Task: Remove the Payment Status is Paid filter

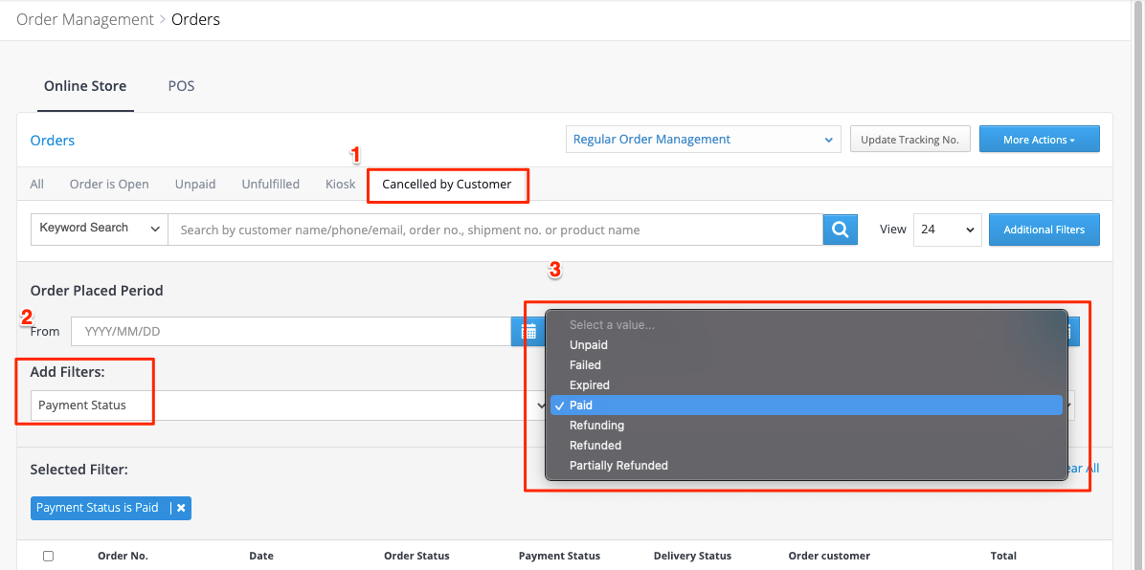Action: click(180, 508)
